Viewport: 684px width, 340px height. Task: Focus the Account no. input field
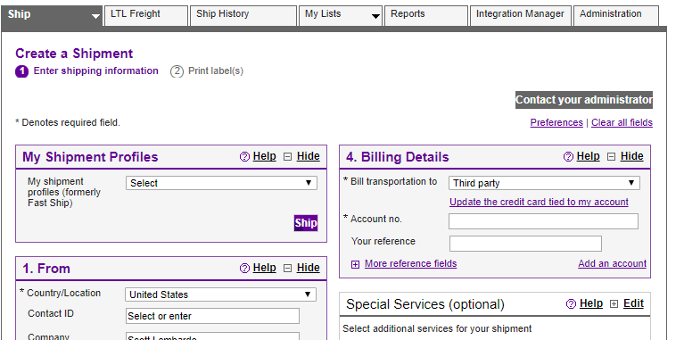543,221
